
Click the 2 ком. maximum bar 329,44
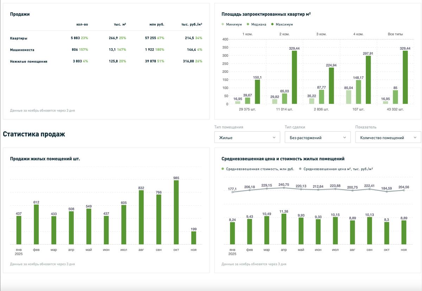click(x=294, y=77)
